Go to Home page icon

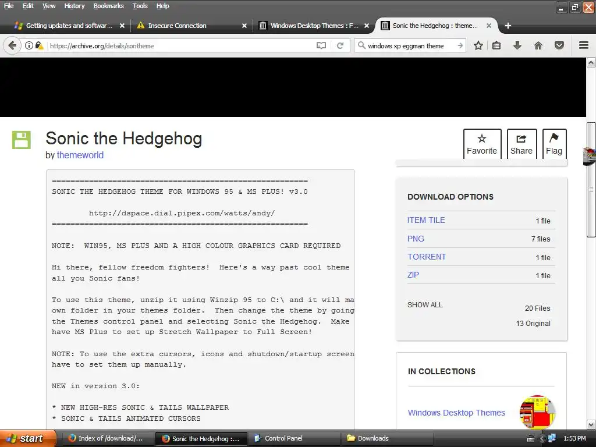(538, 45)
